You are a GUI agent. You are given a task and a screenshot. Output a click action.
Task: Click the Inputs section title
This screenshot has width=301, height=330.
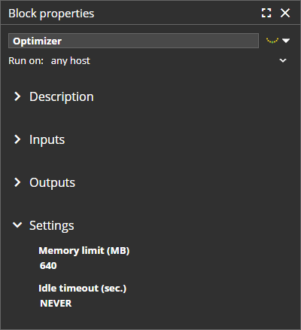click(47, 140)
